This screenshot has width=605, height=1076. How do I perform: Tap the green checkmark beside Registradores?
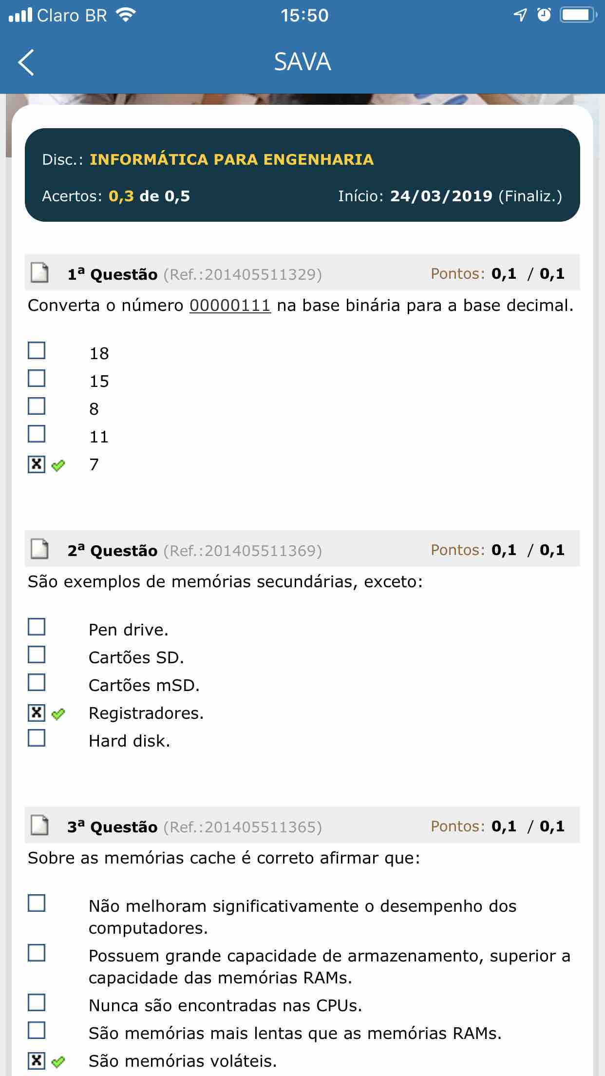pyautogui.click(x=58, y=714)
